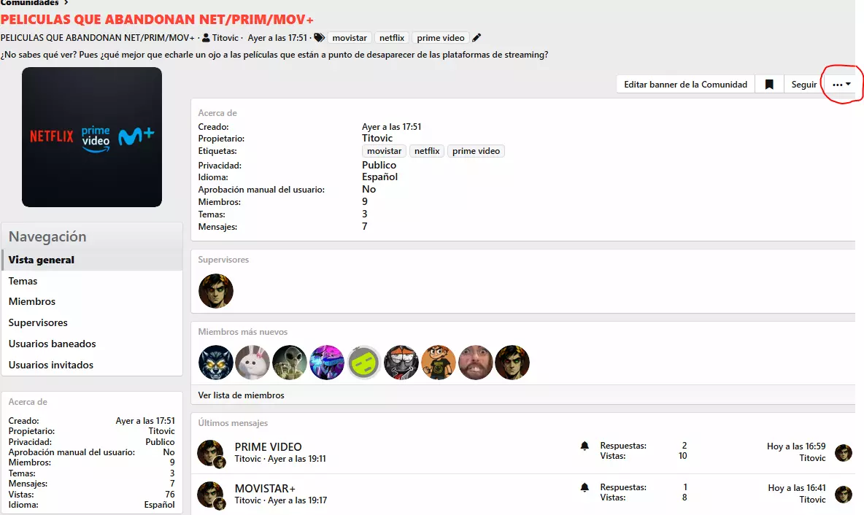Click the bell icon on PRIME VIDEO thread
The height and width of the screenshot is (515, 864).
point(585,446)
